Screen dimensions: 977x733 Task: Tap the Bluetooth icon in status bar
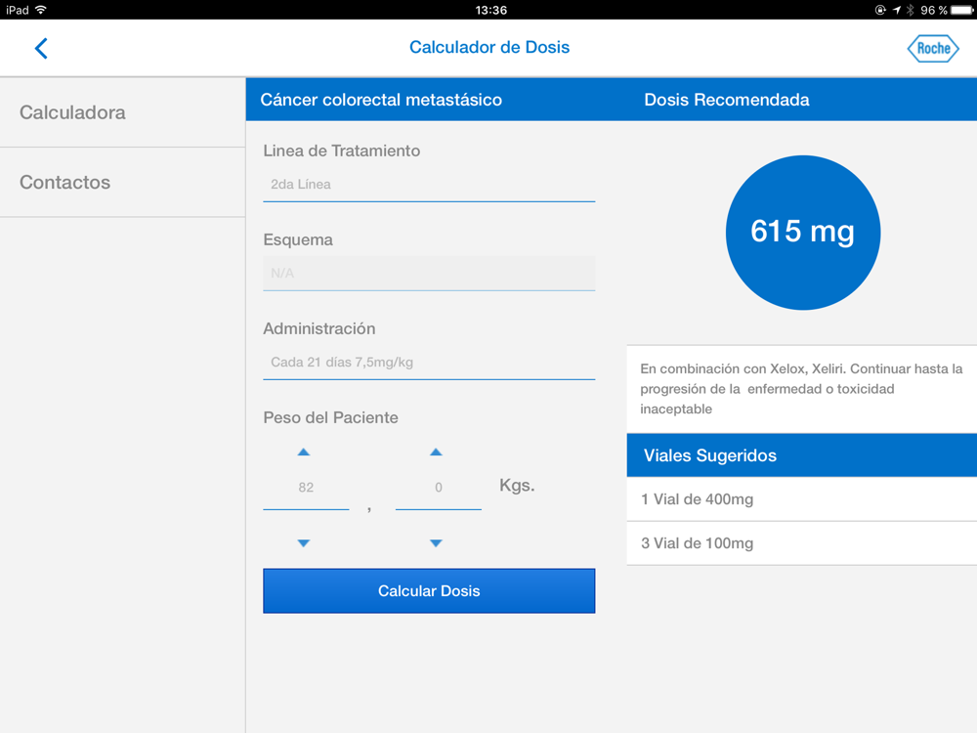(x=911, y=10)
